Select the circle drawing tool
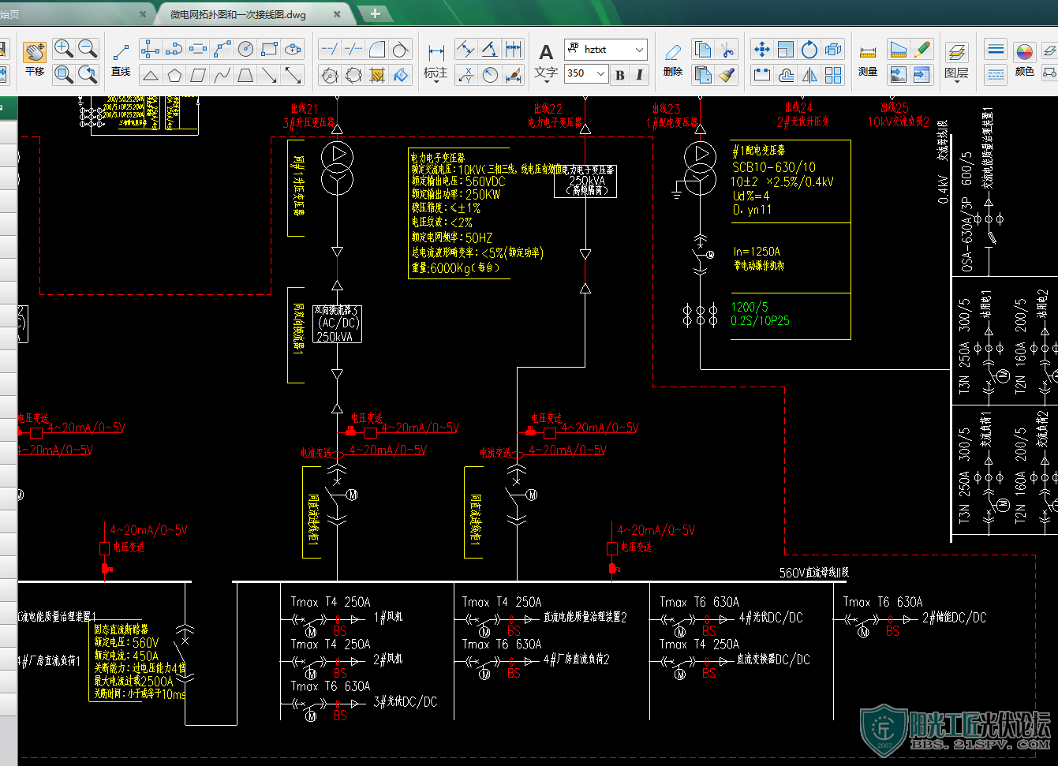 (x=245, y=49)
